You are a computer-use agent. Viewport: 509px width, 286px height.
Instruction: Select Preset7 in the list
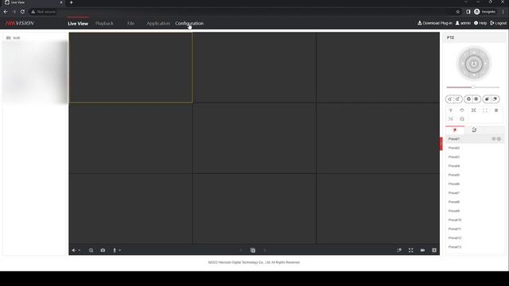coord(475,193)
